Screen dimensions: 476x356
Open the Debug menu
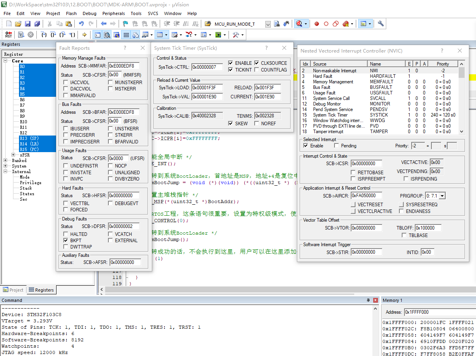(89, 13)
